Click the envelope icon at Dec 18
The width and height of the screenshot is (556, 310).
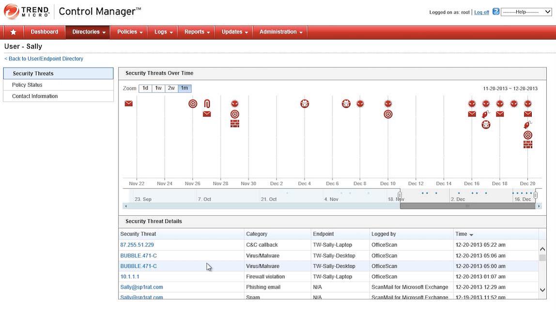click(500, 114)
